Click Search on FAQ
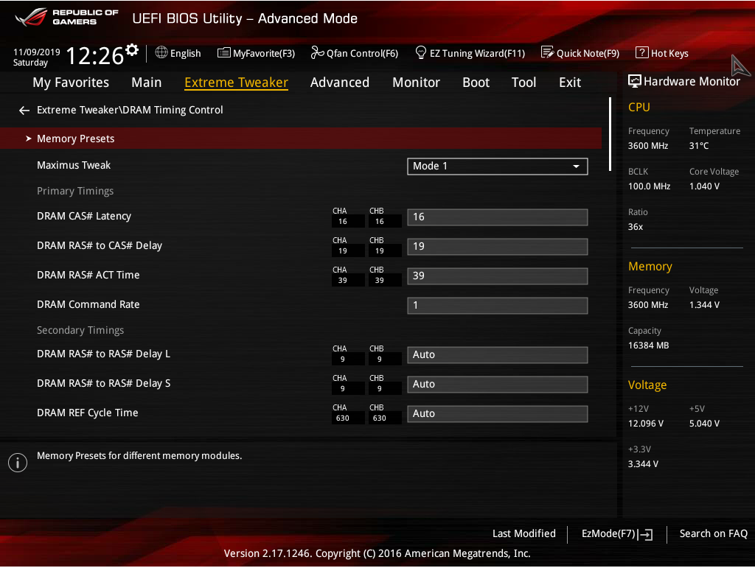Image resolution: width=755 pixels, height=568 pixels. 713,533
